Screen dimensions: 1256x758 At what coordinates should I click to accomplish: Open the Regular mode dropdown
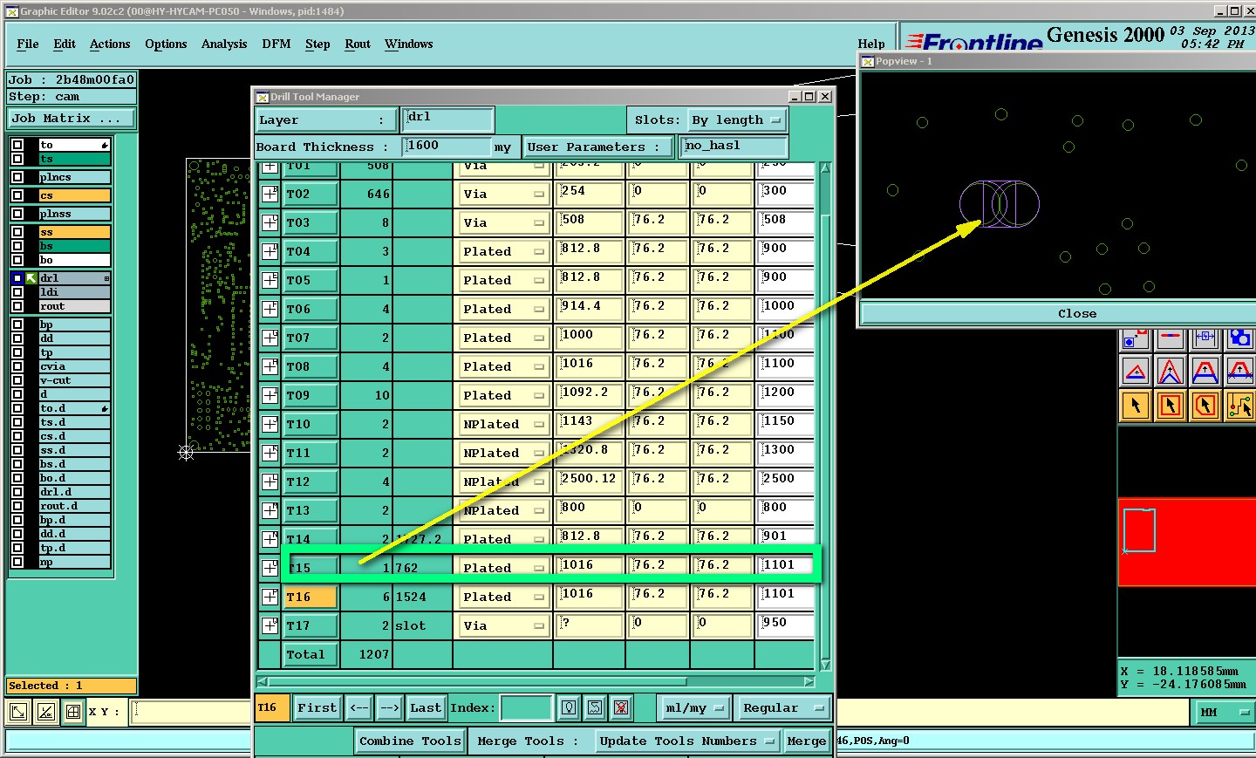click(x=783, y=707)
